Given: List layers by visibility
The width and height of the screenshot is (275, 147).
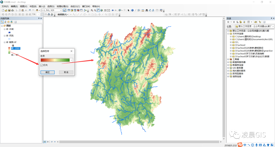Looking at the screenshot, I should click(8, 22).
